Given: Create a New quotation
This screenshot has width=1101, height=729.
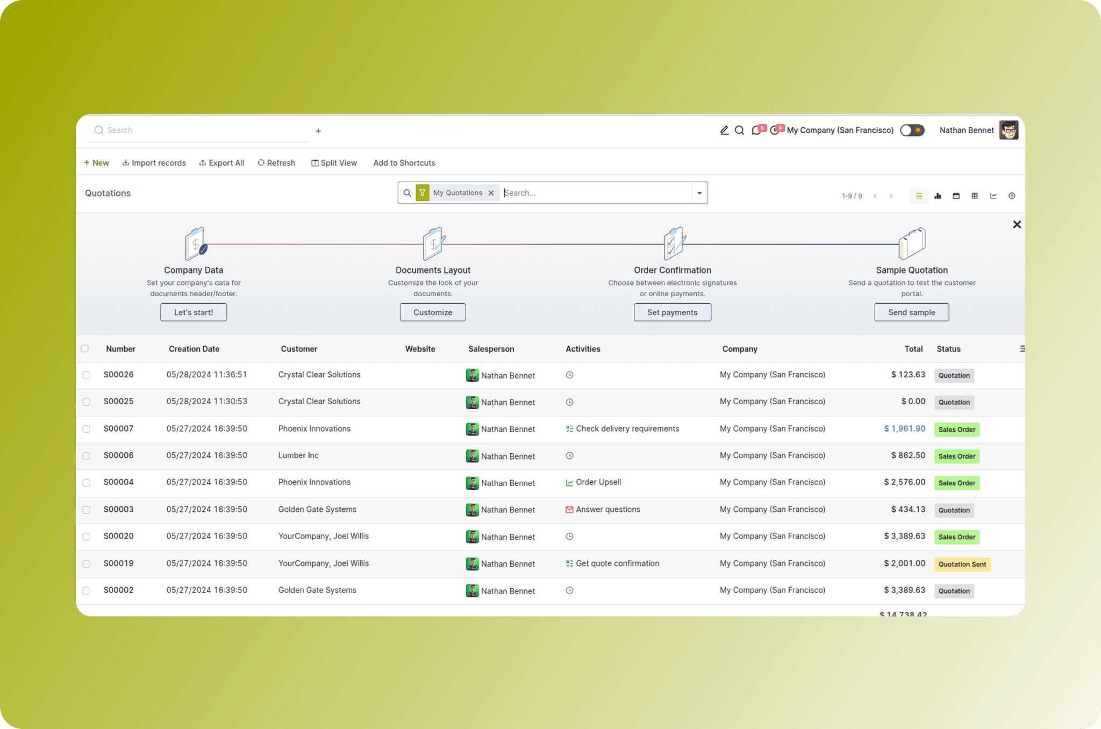Looking at the screenshot, I should pyautogui.click(x=96, y=163).
